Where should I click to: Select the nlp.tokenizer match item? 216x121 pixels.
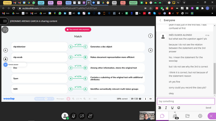click(39, 47)
